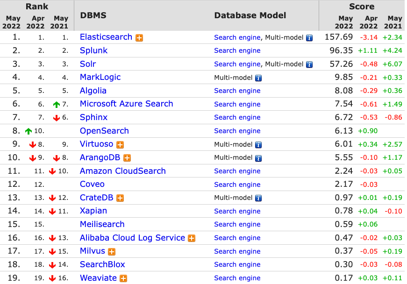Open the multi-model info icon in ArangoDB row
The width and height of the screenshot is (407, 284).
(258, 158)
